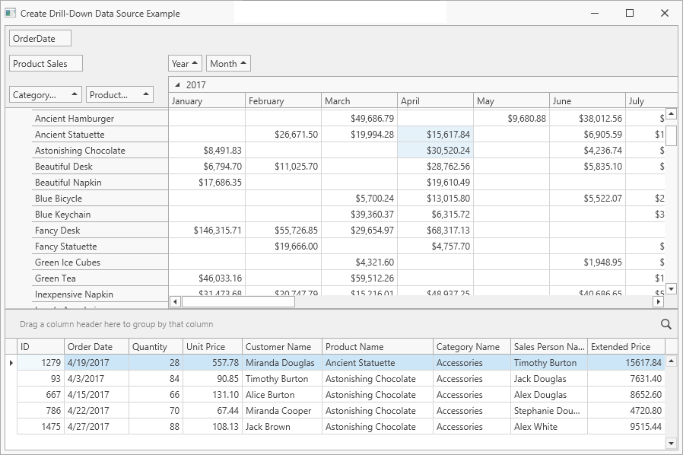Select the Alice Burton customer cell
The image size is (683, 455).
click(x=282, y=395)
